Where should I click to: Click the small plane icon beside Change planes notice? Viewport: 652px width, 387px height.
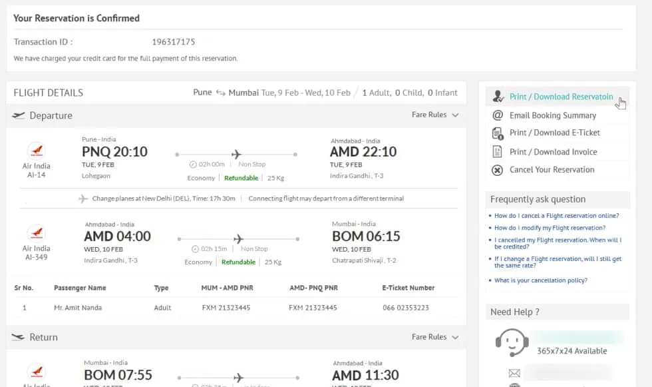coord(83,198)
